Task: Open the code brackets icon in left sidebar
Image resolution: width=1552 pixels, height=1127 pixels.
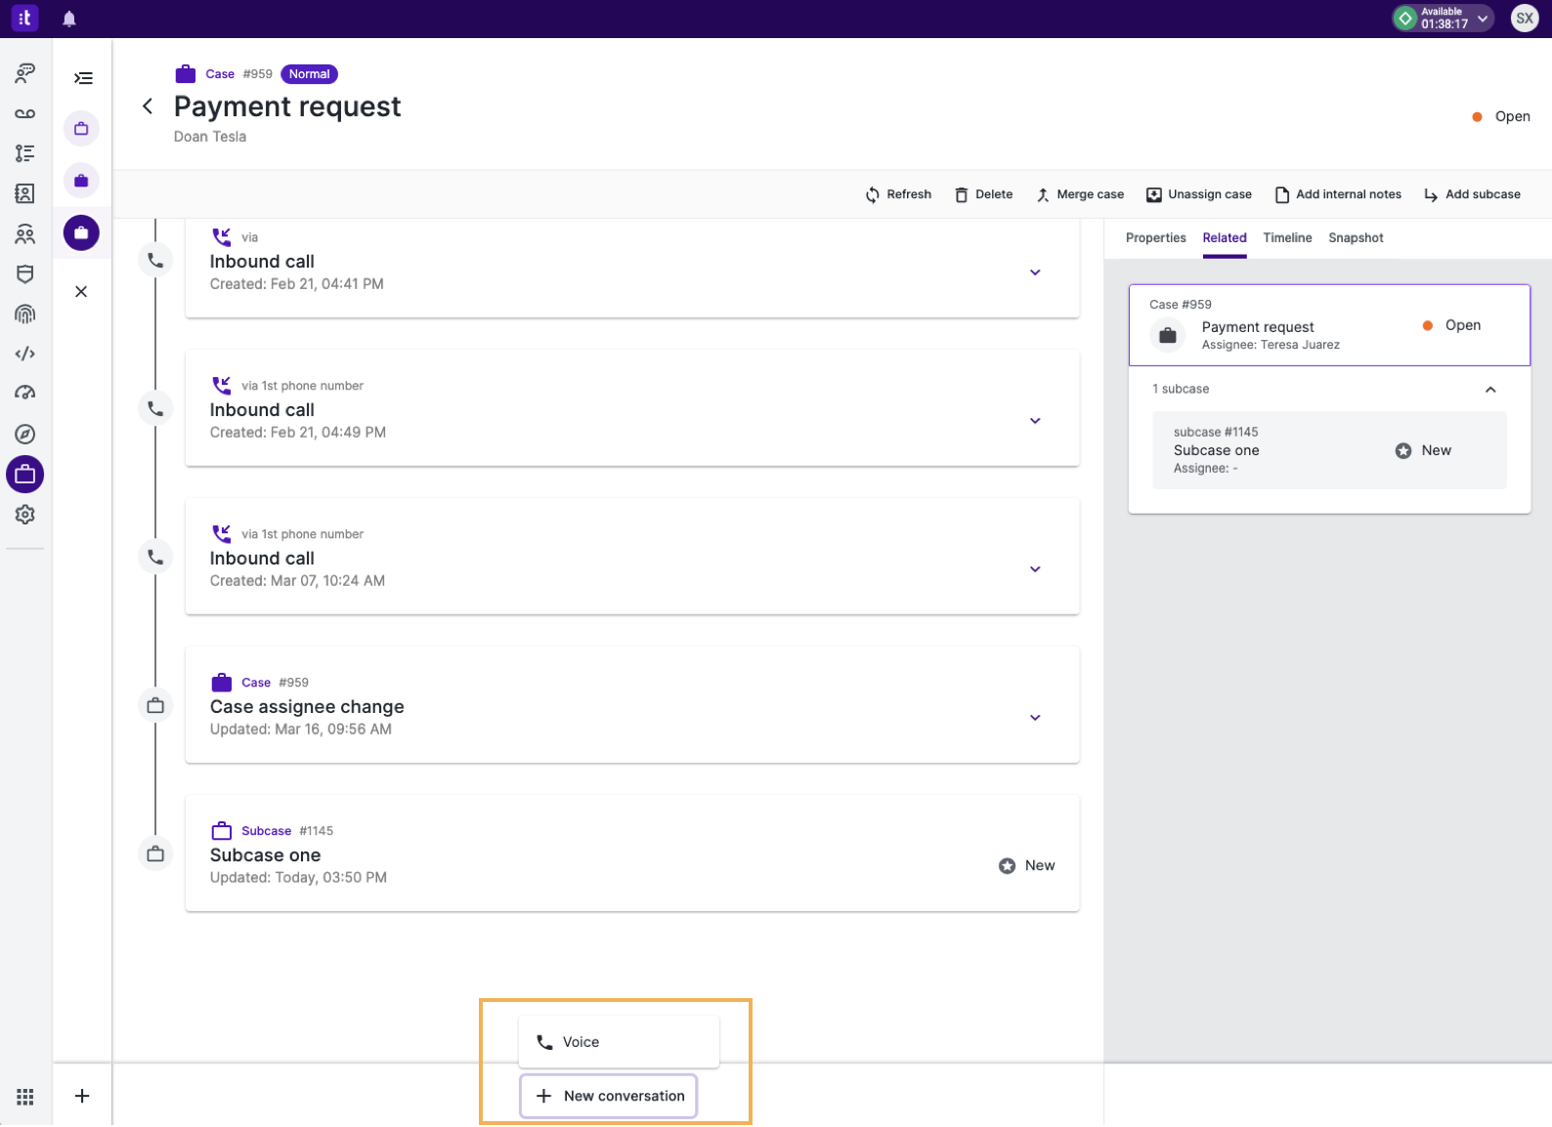Action: coord(25,354)
